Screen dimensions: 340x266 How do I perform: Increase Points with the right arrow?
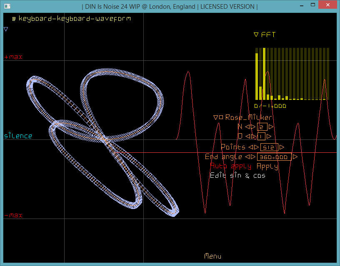(282, 147)
